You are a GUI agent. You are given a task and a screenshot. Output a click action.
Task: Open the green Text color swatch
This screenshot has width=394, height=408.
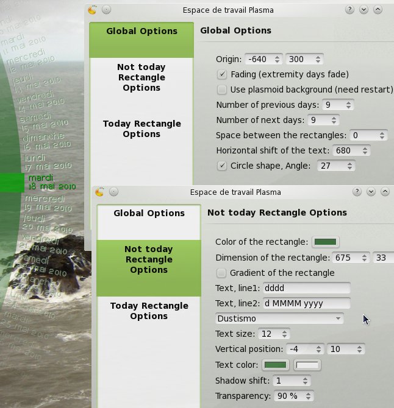click(x=276, y=365)
